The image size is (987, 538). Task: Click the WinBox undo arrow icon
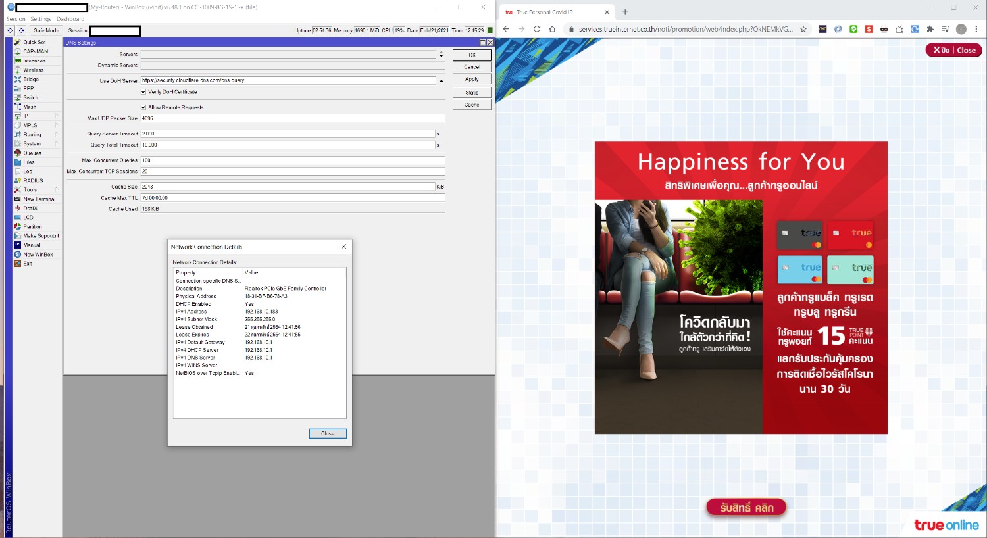pos(10,30)
